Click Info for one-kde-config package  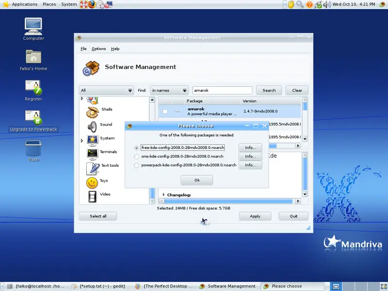tap(250, 156)
